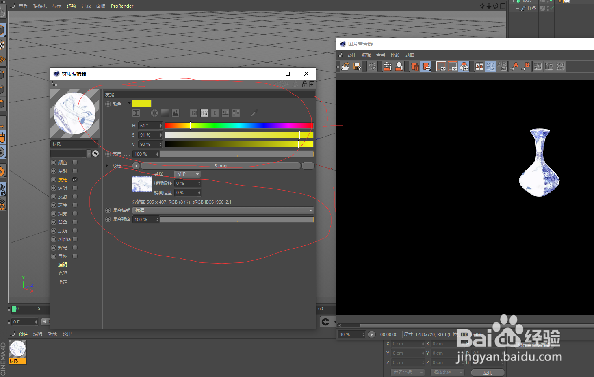Image resolution: width=594 pixels, height=377 pixels.
Task: Open the A/B compare icon in picture viewer
Action: point(479,66)
